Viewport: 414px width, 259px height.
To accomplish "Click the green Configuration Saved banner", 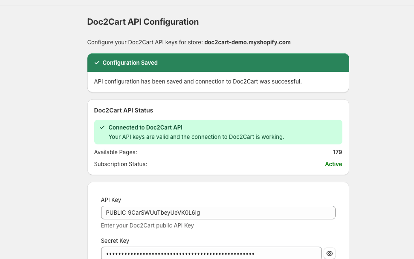I will tap(218, 62).
